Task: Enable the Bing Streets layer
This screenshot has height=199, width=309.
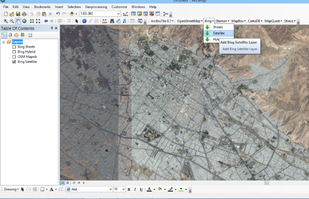Action: pos(14,47)
